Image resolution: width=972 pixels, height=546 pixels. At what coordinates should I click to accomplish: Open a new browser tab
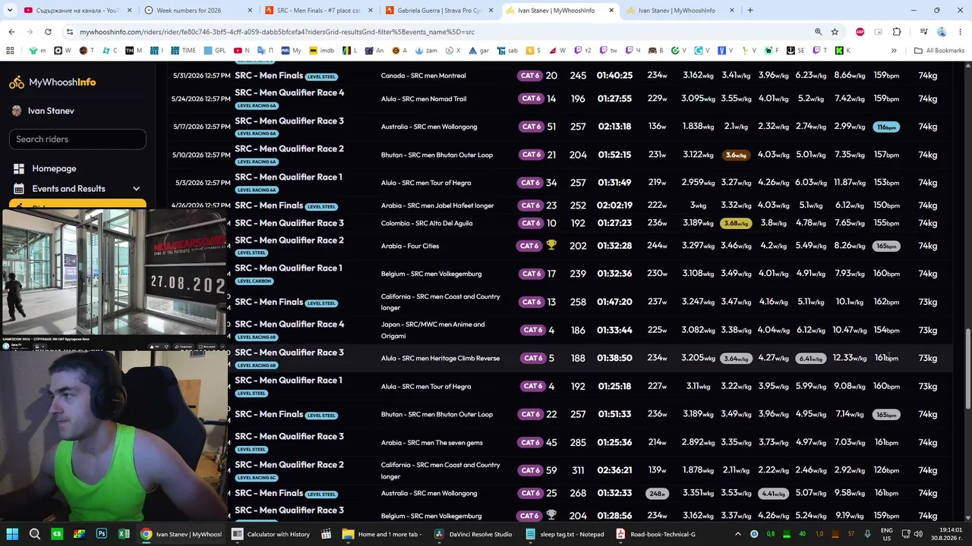[750, 11]
